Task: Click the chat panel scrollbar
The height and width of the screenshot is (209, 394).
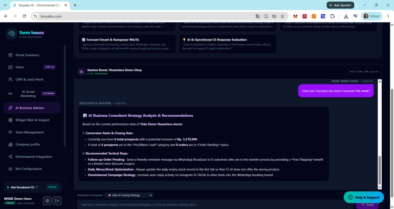Action: coord(380,170)
